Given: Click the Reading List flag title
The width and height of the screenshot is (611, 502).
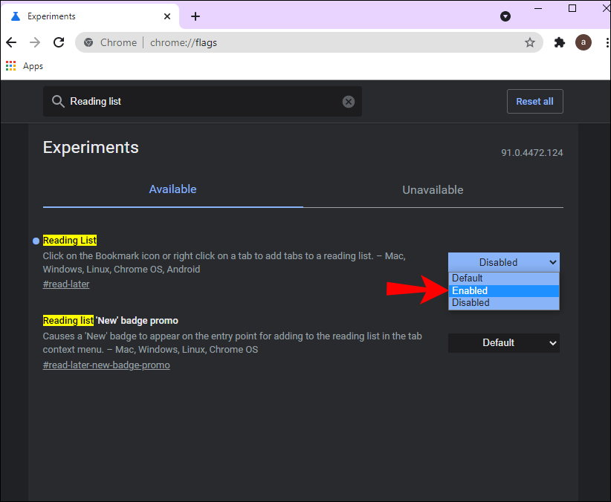Looking at the screenshot, I should point(70,241).
